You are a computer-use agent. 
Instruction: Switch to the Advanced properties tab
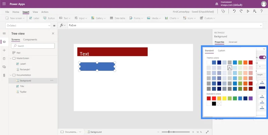click(x=233, y=42)
